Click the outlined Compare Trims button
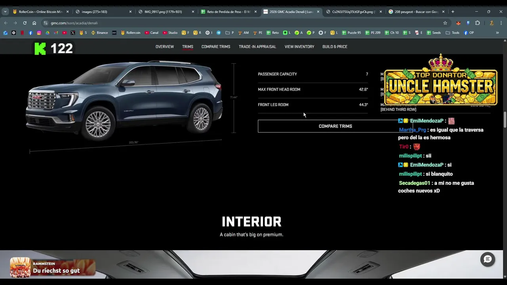Viewport: 507px width, 285px height. point(335,126)
